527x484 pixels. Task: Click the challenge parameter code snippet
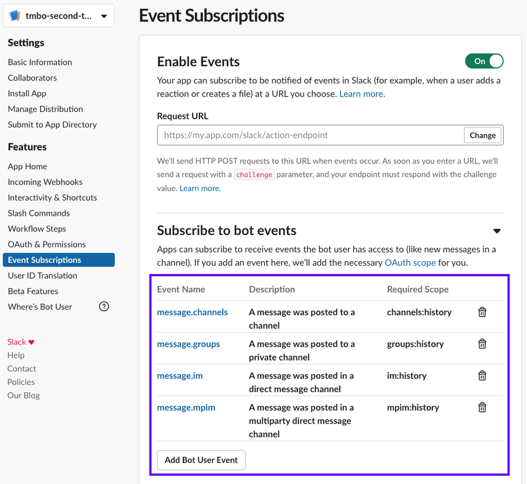254,173
